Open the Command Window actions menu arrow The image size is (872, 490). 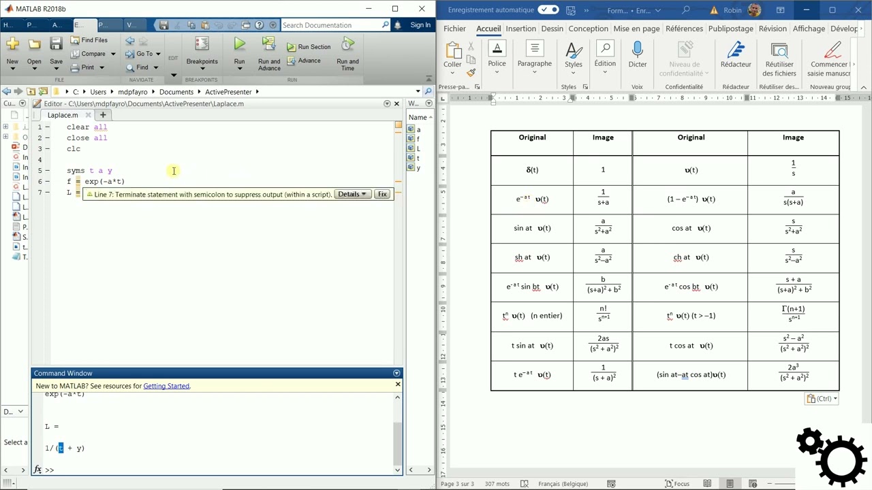(x=396, y=373)
